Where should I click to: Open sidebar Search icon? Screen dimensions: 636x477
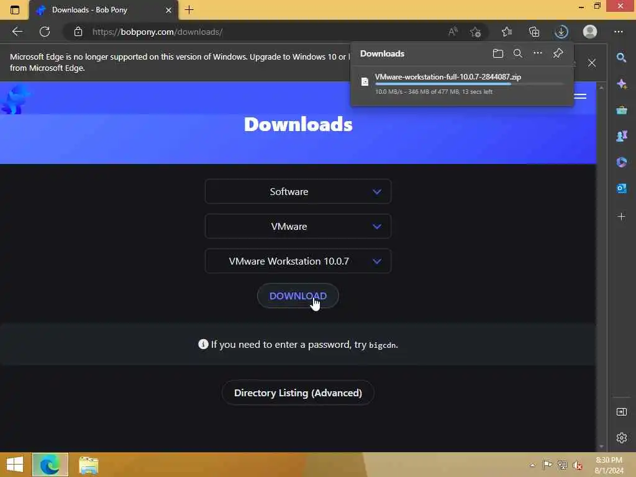coord(621,58)
